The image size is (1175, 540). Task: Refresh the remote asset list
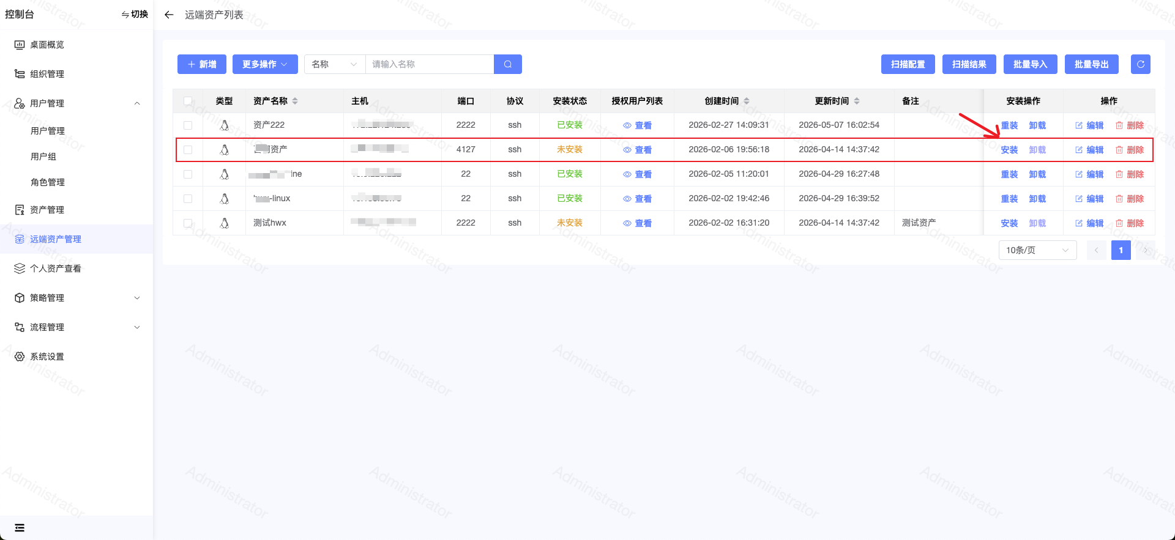click(x=1141, y=64)
